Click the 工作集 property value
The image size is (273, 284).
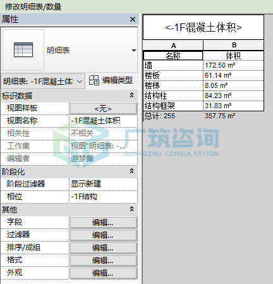click(103, 146)
